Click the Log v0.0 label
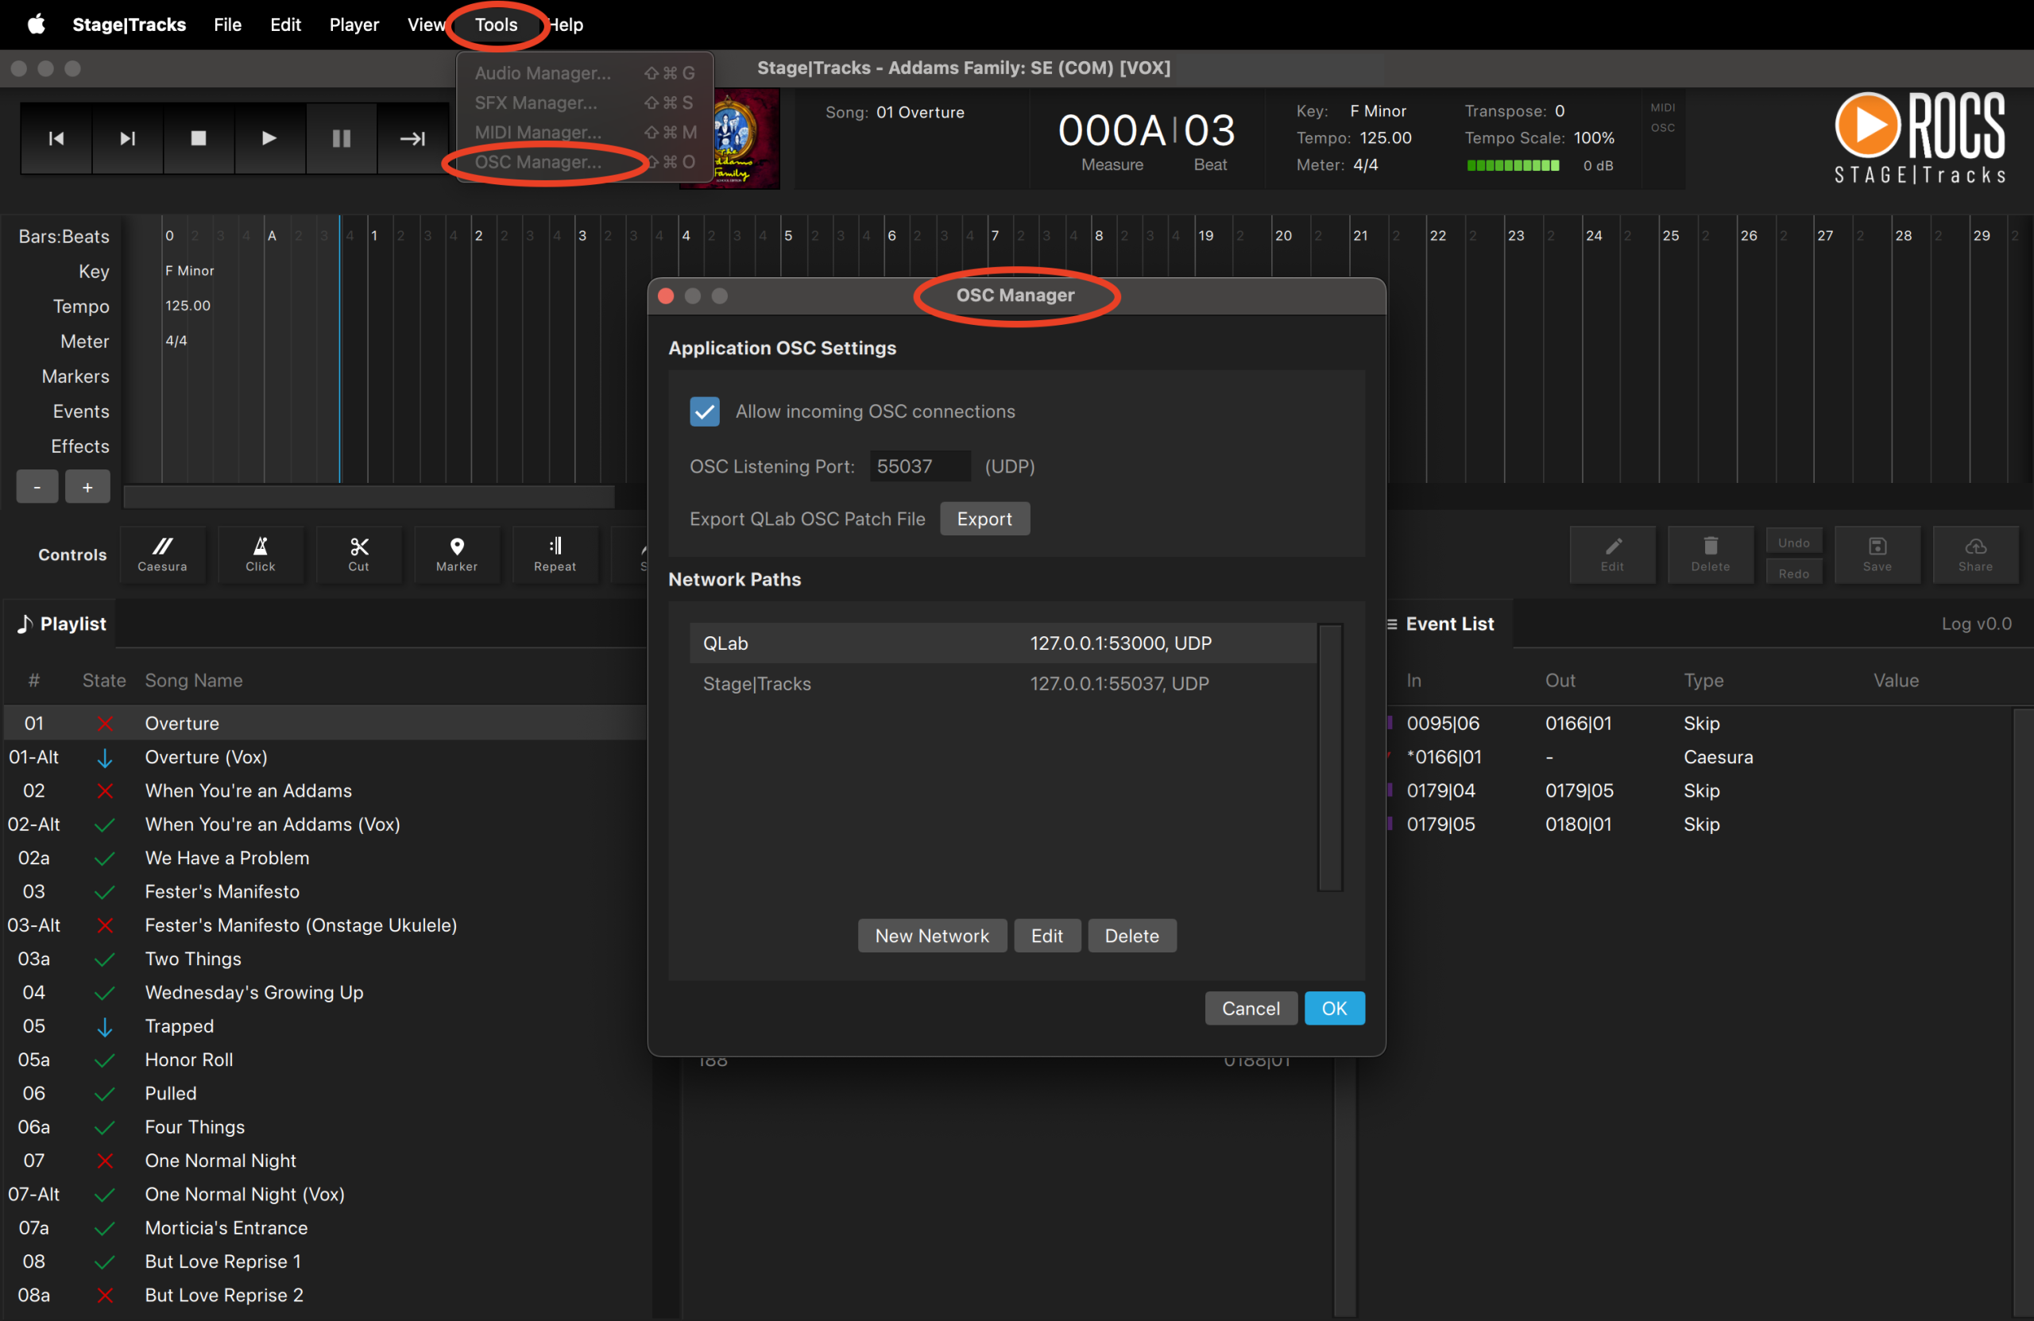Image resolution: width=2034 pixels, height=1321 pixels. coord(1976,623)
